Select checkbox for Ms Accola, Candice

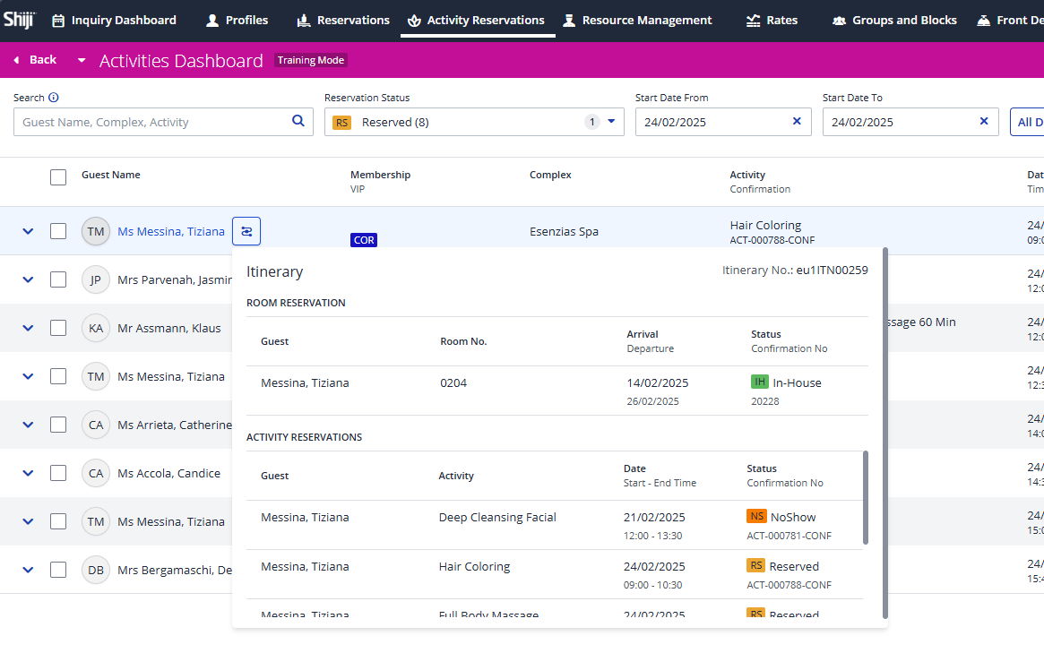(x=58, y=473)
